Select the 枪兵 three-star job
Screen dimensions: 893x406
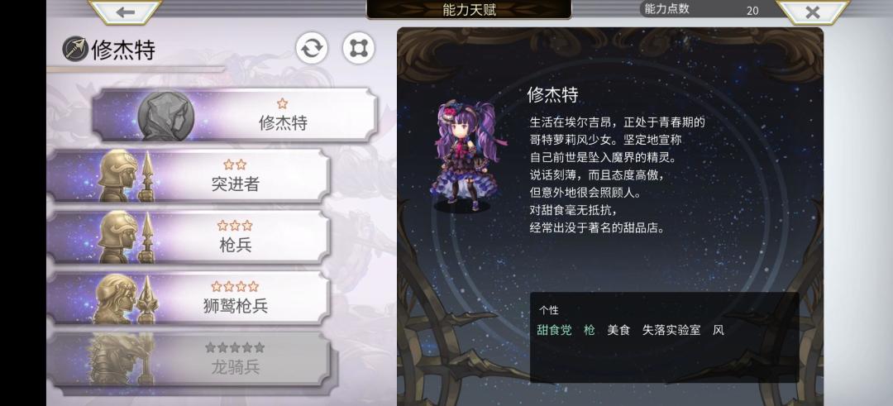click(189, 236)
